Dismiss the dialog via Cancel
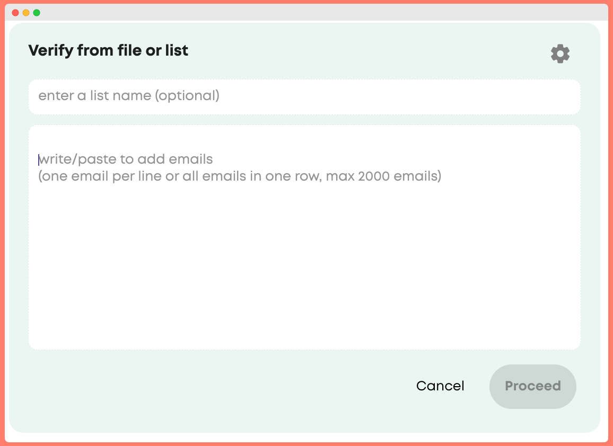 (x=440, y=386)
